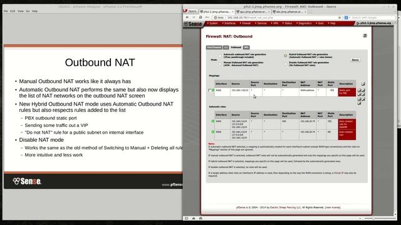Click the green enable icon on the PBX mapping
The image size is (401, 225).
(213, 90)
